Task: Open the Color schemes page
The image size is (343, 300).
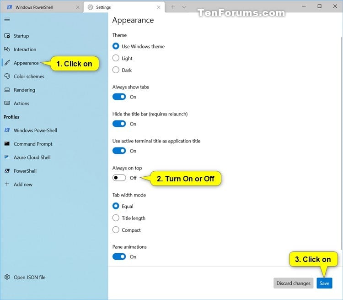Action: 54,76
